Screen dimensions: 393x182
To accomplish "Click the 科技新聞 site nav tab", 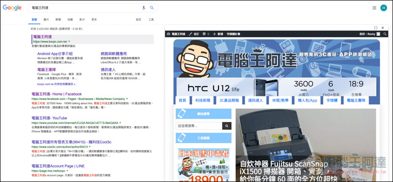I will 203,100.
